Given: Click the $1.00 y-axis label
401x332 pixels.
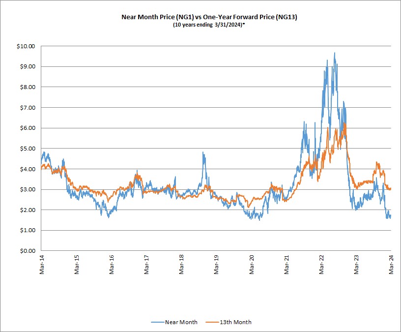Looking at the screenshot, I should click(28, 230).
